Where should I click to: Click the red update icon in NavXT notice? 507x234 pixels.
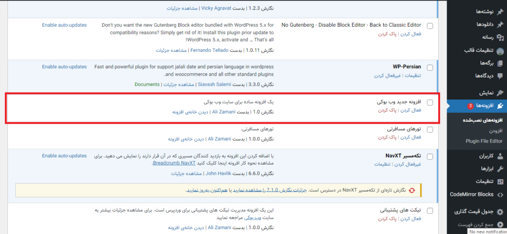pyautogui.click(x=412, y=190)
